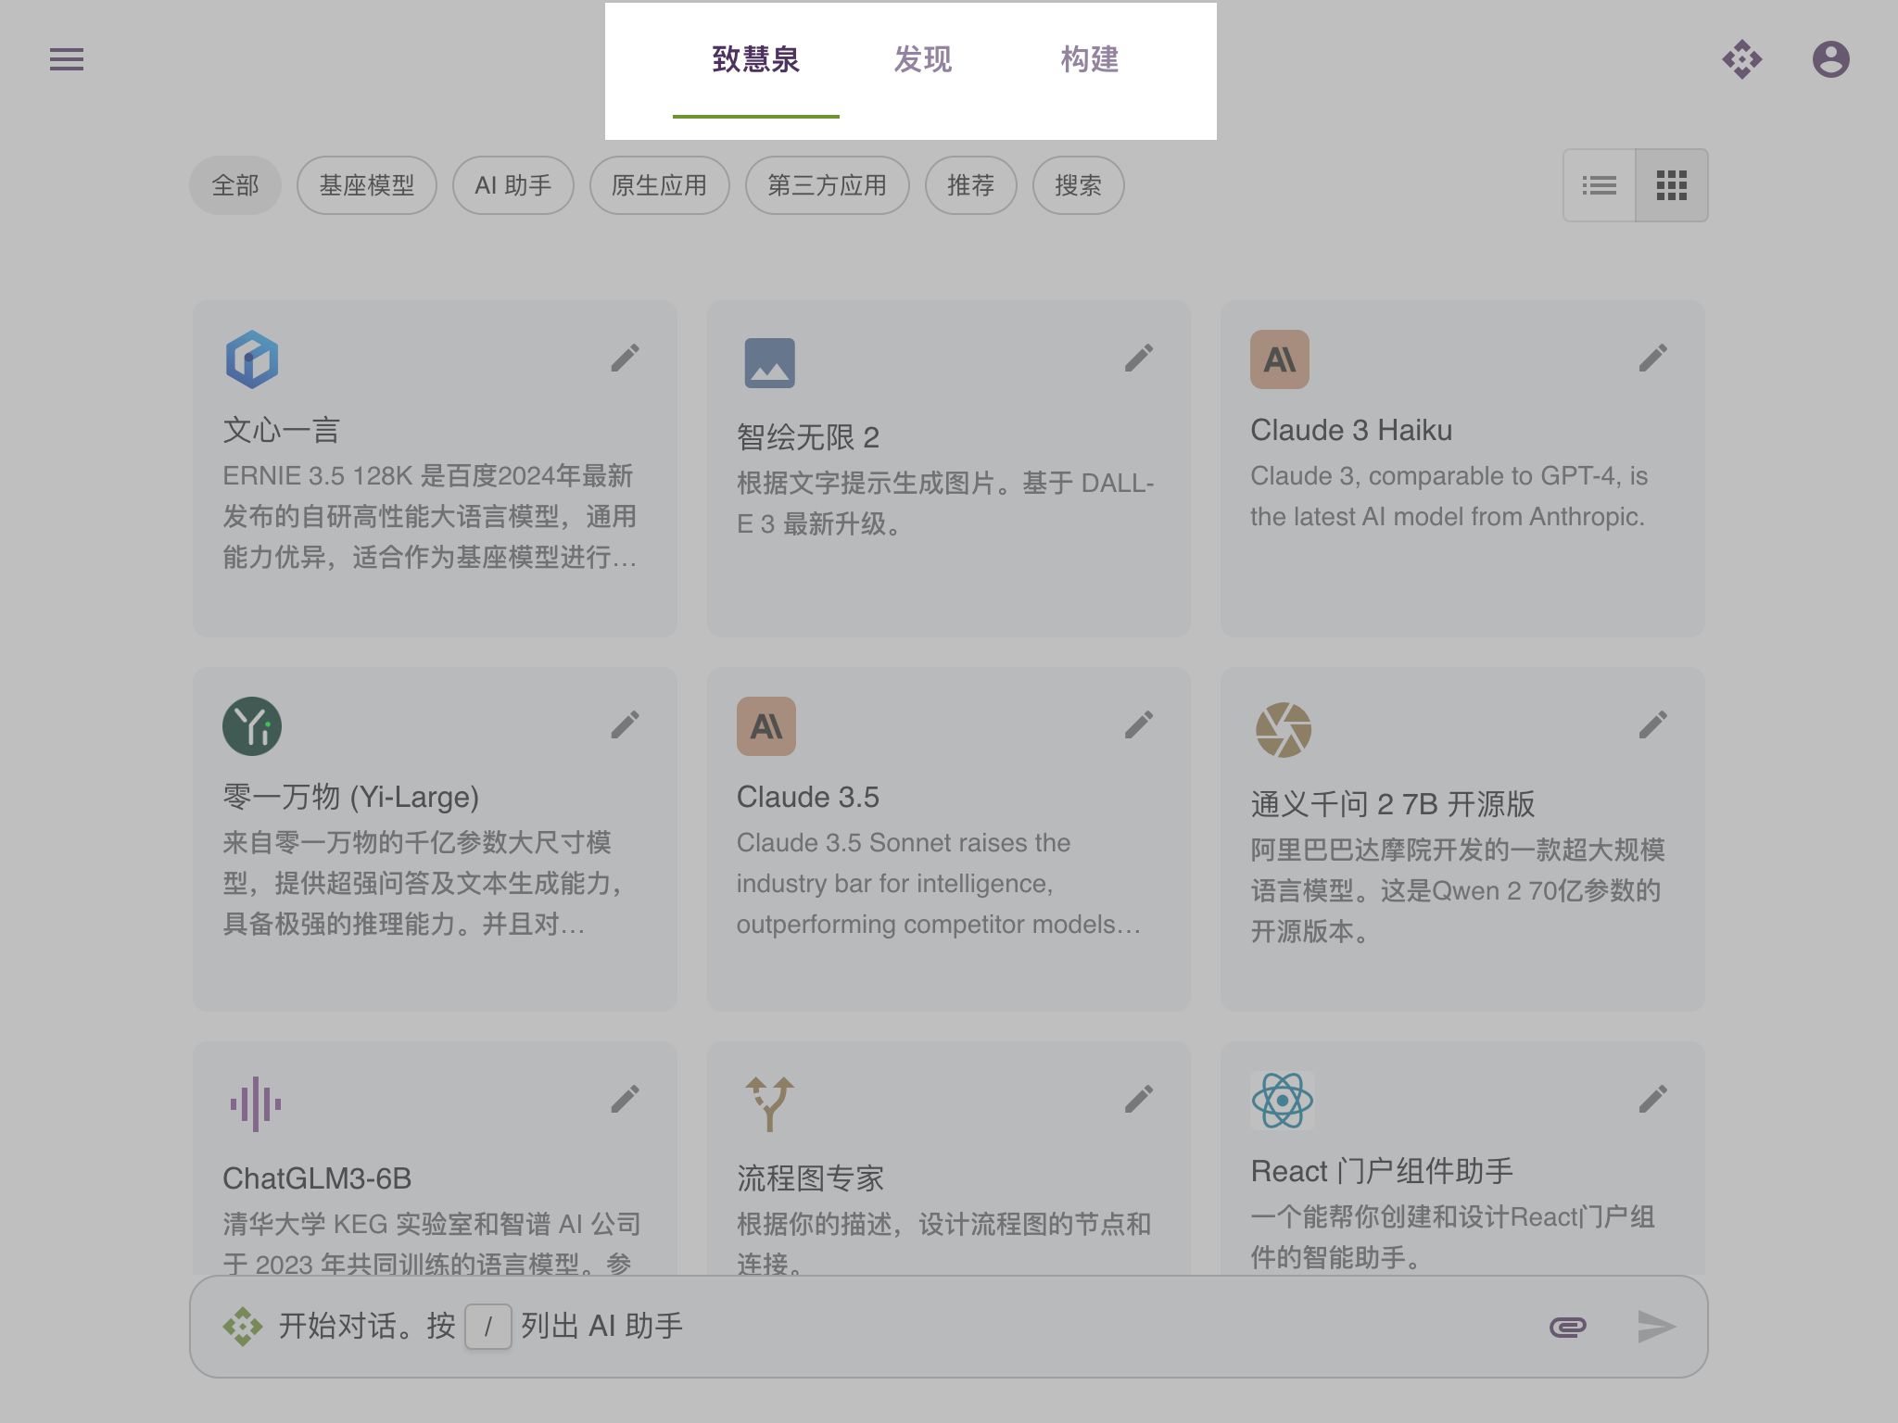Viewport: 1898px width, 1423px height.
Task: Click the Claude 3 Haiku Anthropic logo
Action: pos(1280,359)
